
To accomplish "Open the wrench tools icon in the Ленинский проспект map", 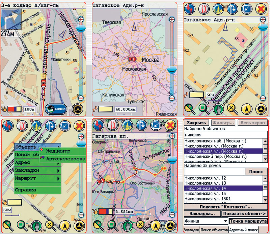I will (204, 9).
